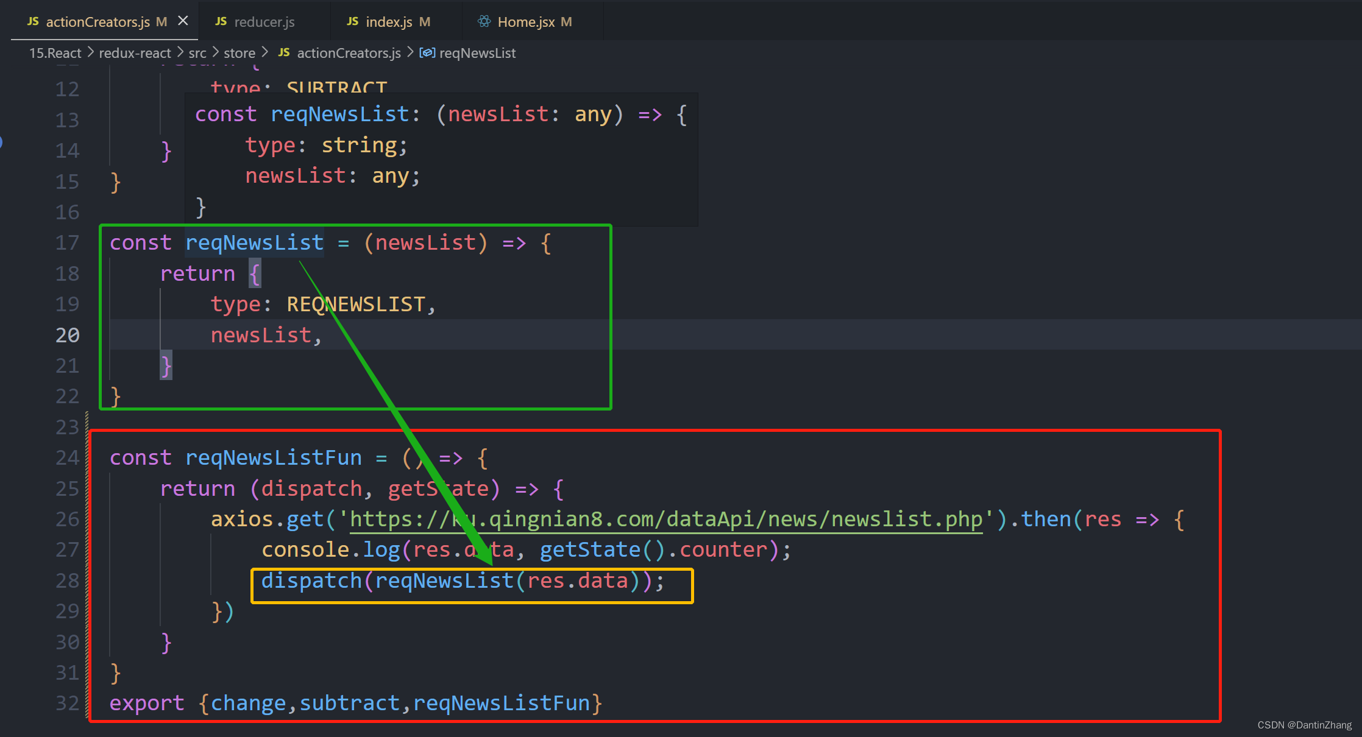Image resolution: width=1362 pixels, height=737 pixels.
Task: Click the JS file icon in breadcrumb
Action: 284,53
